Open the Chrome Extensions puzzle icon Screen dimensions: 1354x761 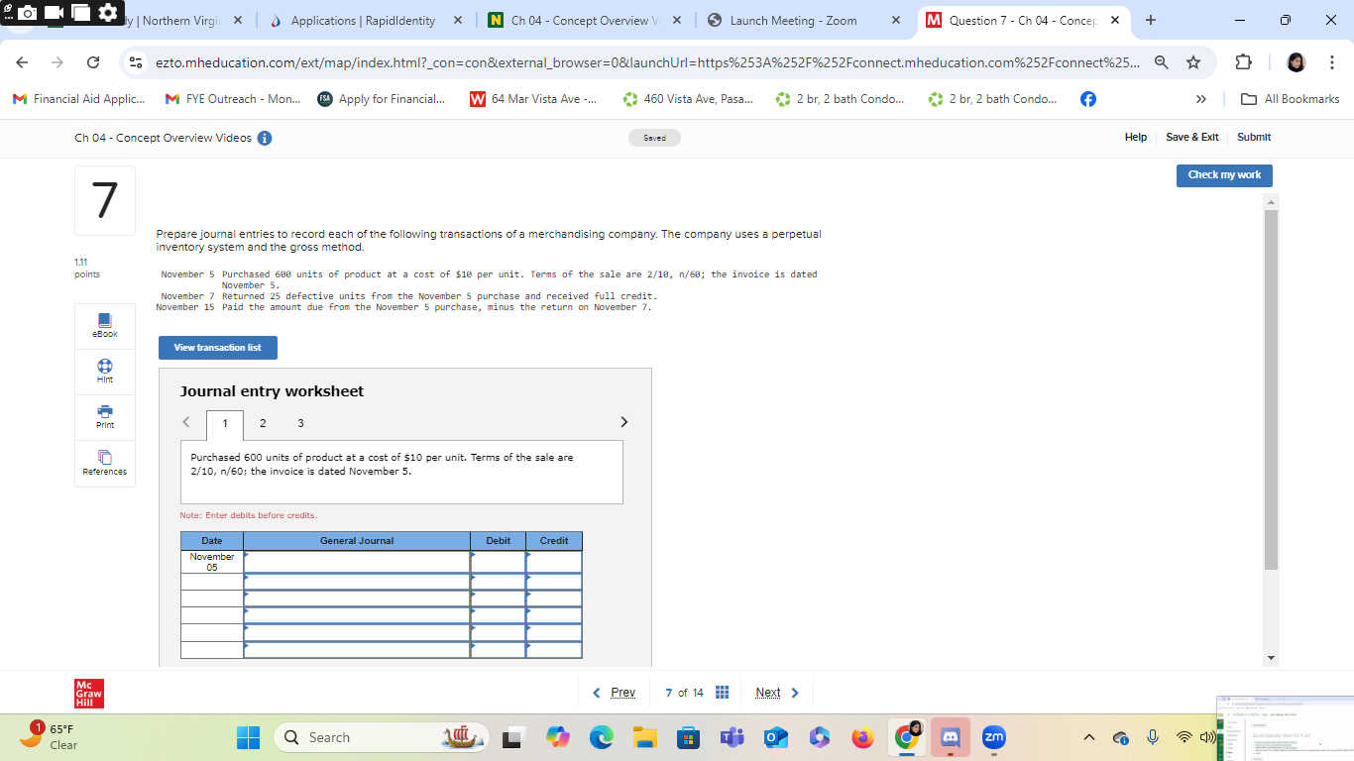click(1244, 62)
